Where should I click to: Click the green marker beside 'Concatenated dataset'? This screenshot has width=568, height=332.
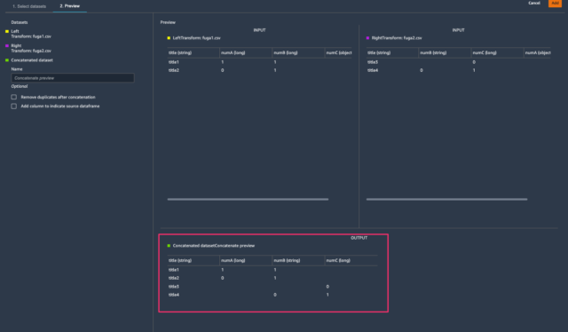pos(7,60)
